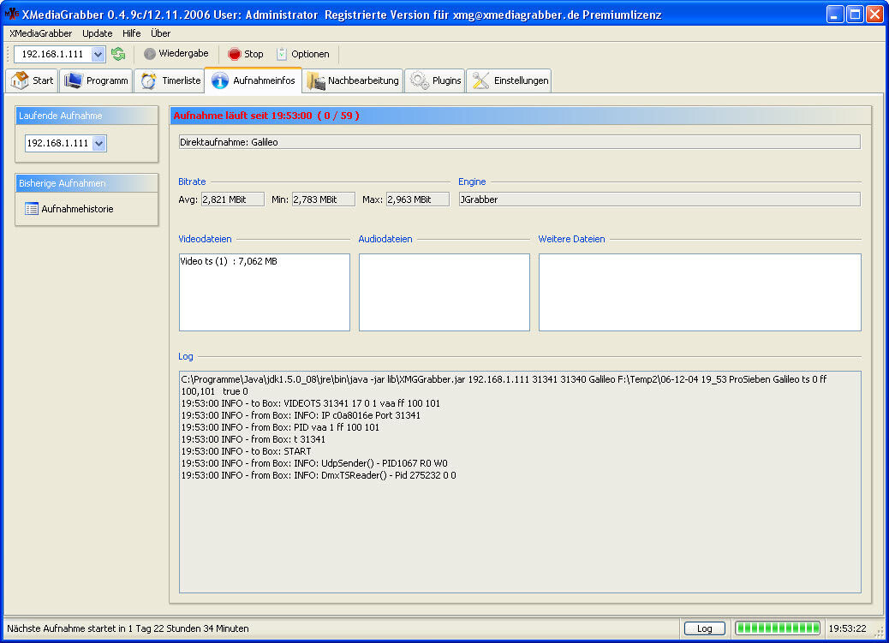Open the Hilfe menu
889x643 pixels.
coord(132,33)
